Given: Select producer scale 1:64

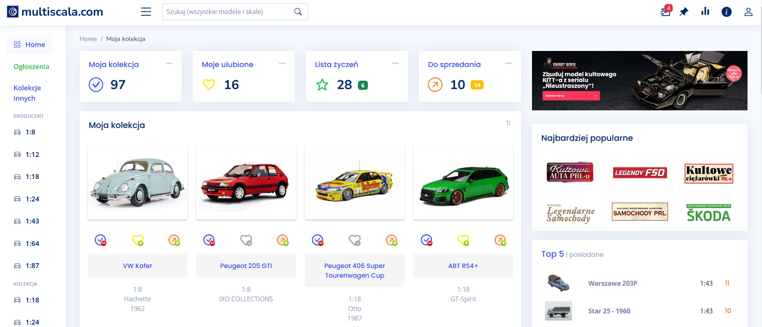Looking at the screenshot, I should point(27,244).
